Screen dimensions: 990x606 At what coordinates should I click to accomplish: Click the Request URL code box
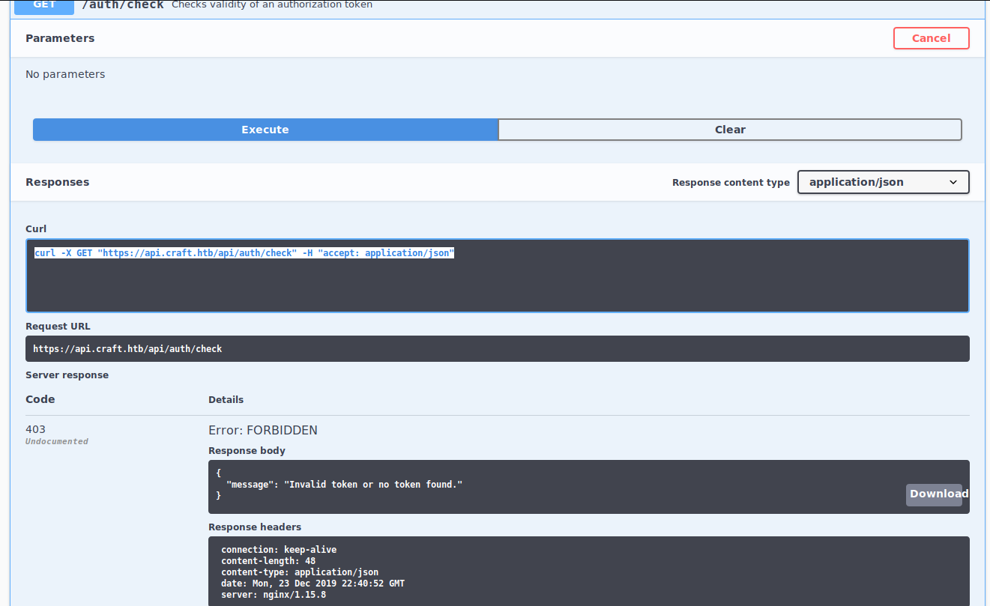pyautogui.click(x=497, y=349)
